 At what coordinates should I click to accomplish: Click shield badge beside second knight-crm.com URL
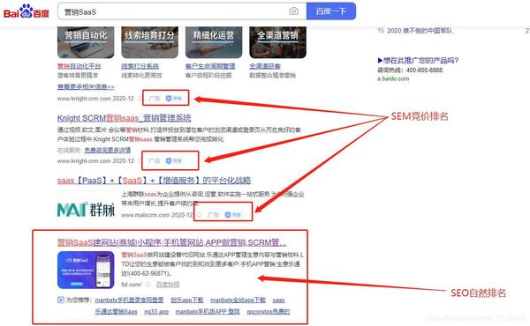click(174, 161)
